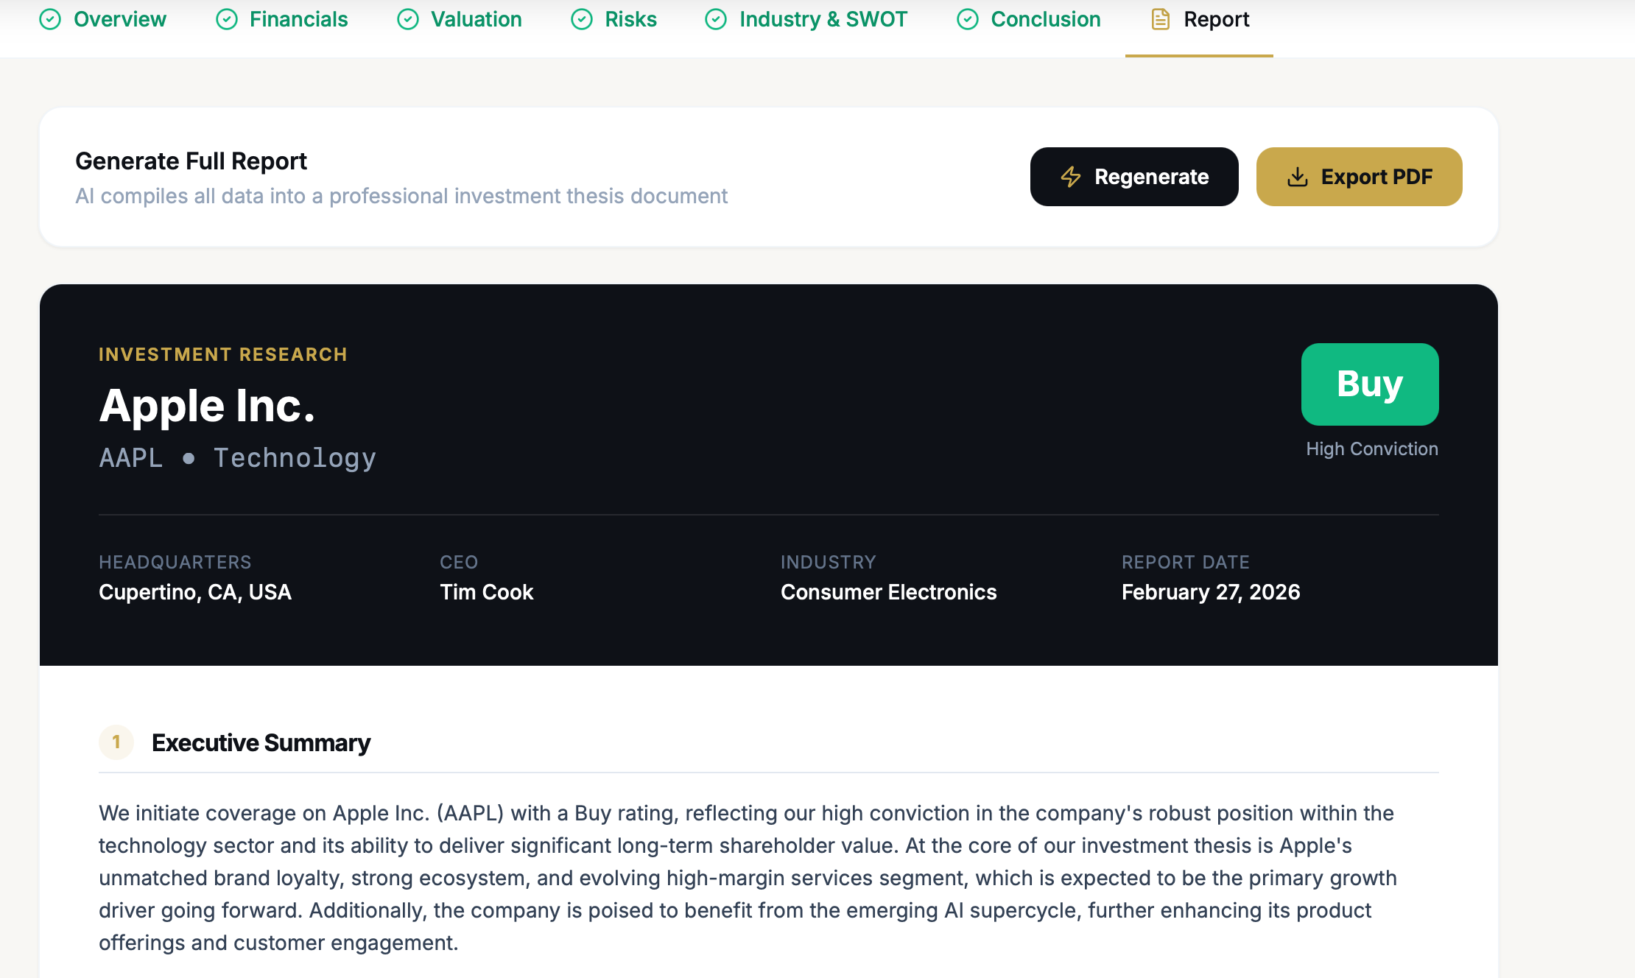Viewport: 1635px width, 978px height.
Task: Click the download icon on Export PDF
Action: point(1298,177)
